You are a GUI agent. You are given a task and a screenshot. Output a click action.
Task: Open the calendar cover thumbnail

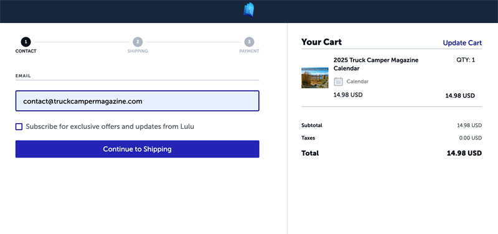[x=315, y=77]
